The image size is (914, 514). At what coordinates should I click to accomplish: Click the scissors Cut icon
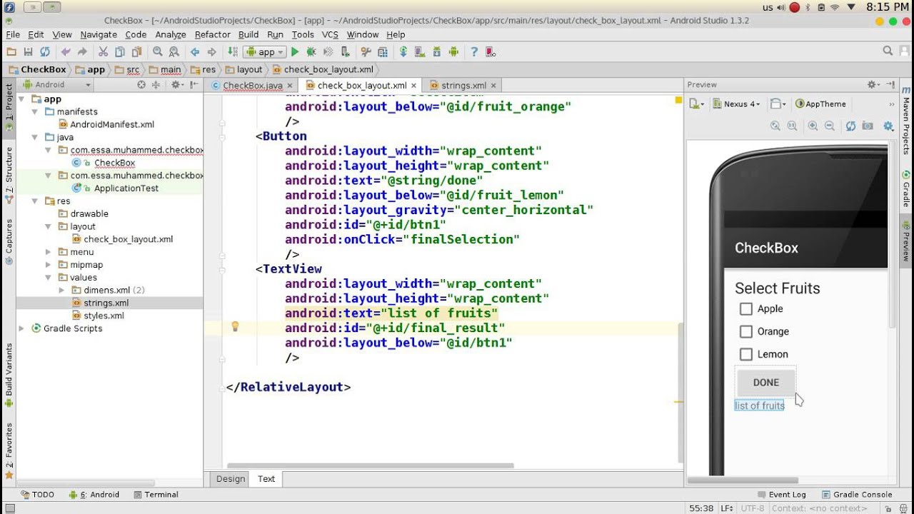tap(103, 52)
